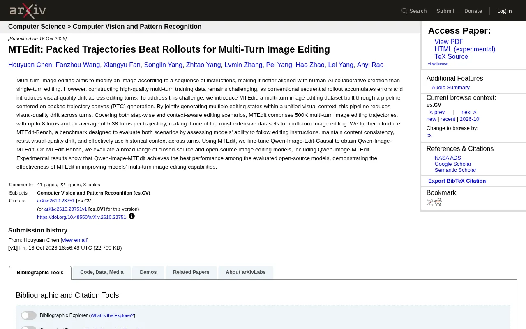526x329 pixels.
Task: Open HTML (experimental) version
Action: point(465,49)
